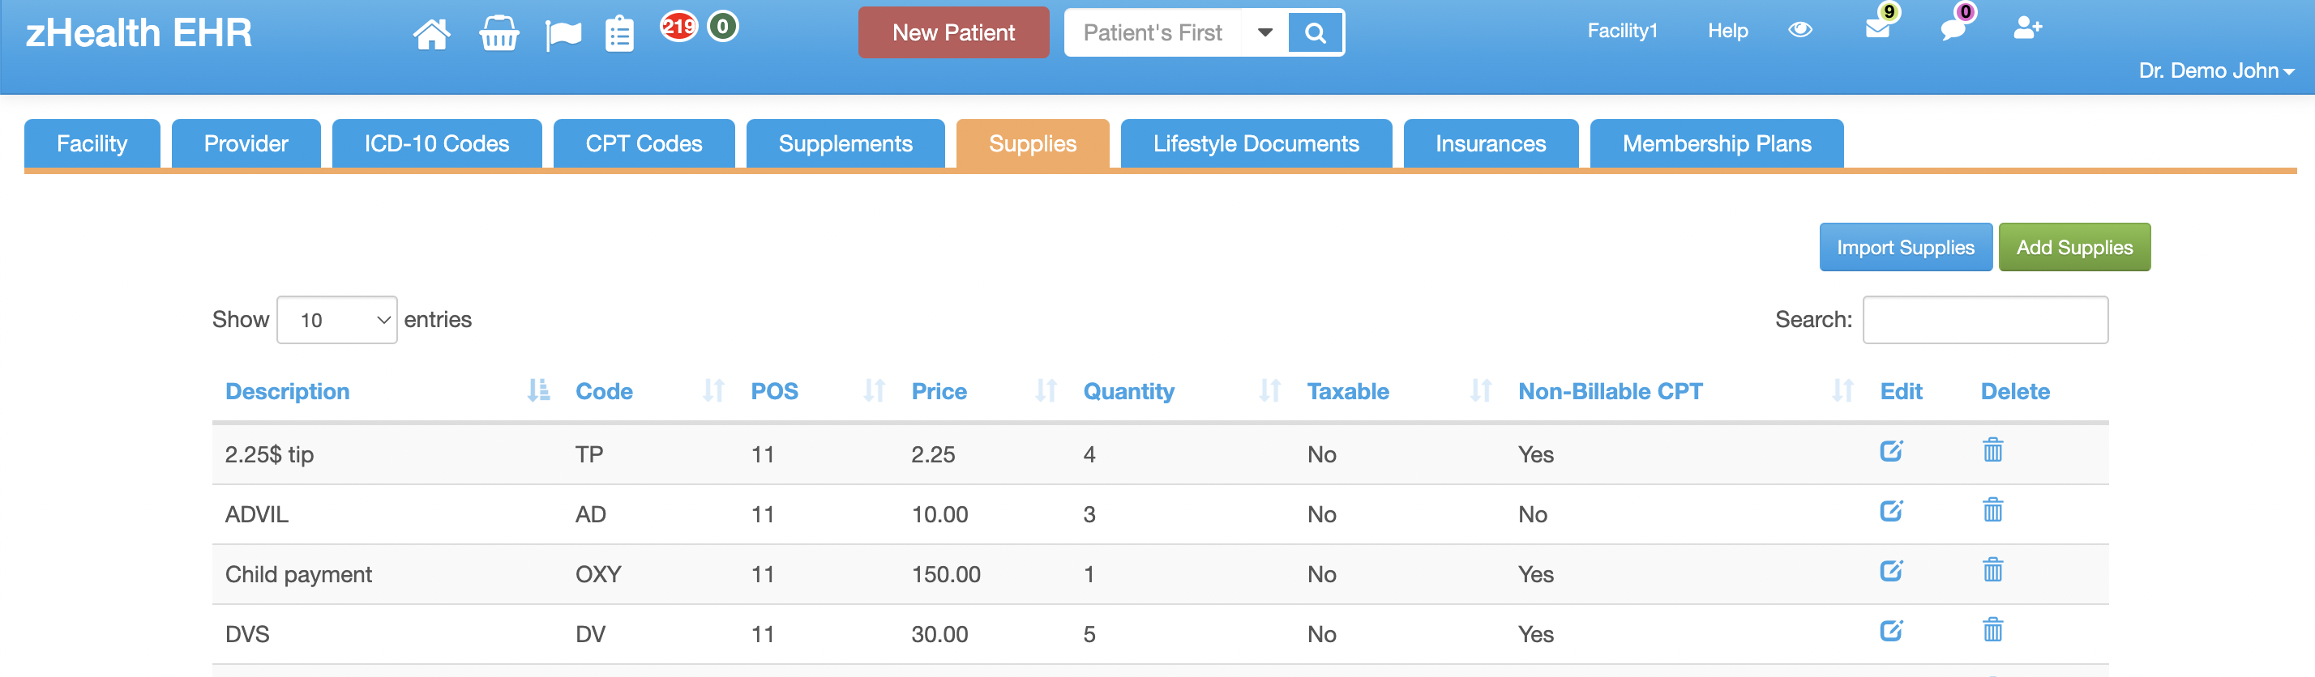Delete the ADVIL supply row

[1992, 510]
